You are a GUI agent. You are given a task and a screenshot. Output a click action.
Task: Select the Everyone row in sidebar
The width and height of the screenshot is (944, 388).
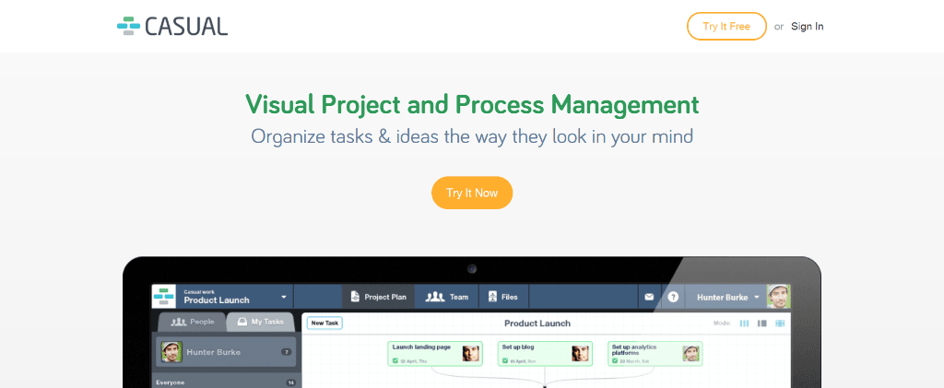click(226, 382)
